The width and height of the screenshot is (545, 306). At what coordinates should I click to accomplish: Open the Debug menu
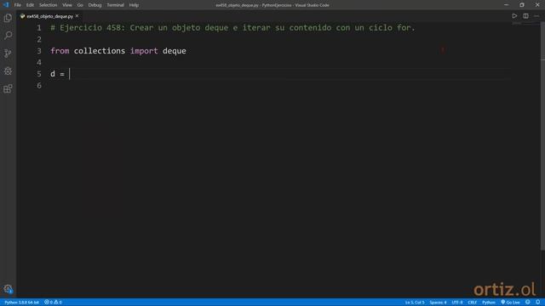click(x=95, y=5)
